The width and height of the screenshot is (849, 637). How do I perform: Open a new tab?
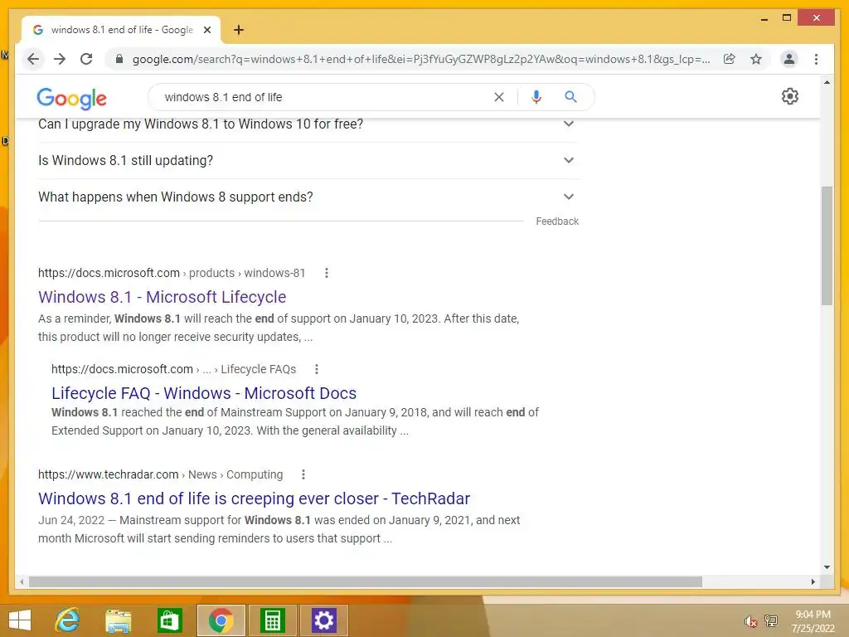pos(239,30)
